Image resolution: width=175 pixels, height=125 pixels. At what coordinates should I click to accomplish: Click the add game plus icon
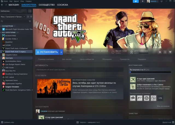[2, 122]
